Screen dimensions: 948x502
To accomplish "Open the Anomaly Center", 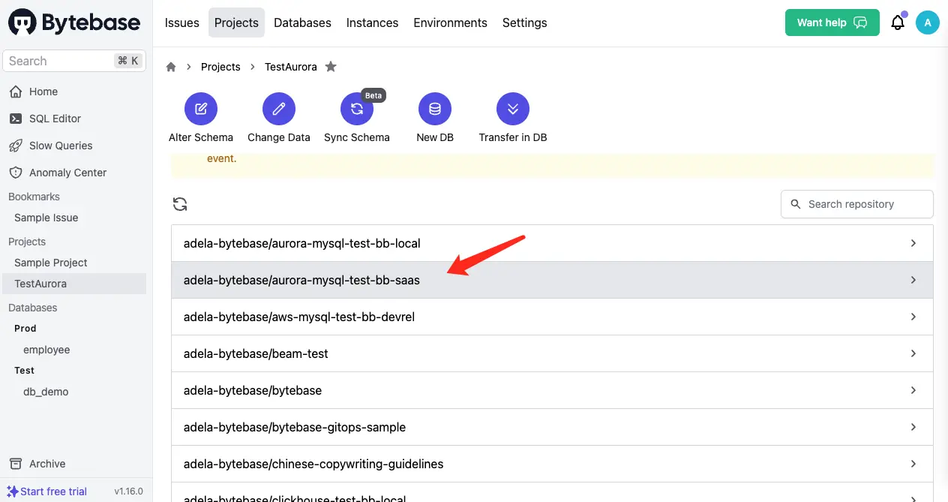I will click(x=67, y=172).
